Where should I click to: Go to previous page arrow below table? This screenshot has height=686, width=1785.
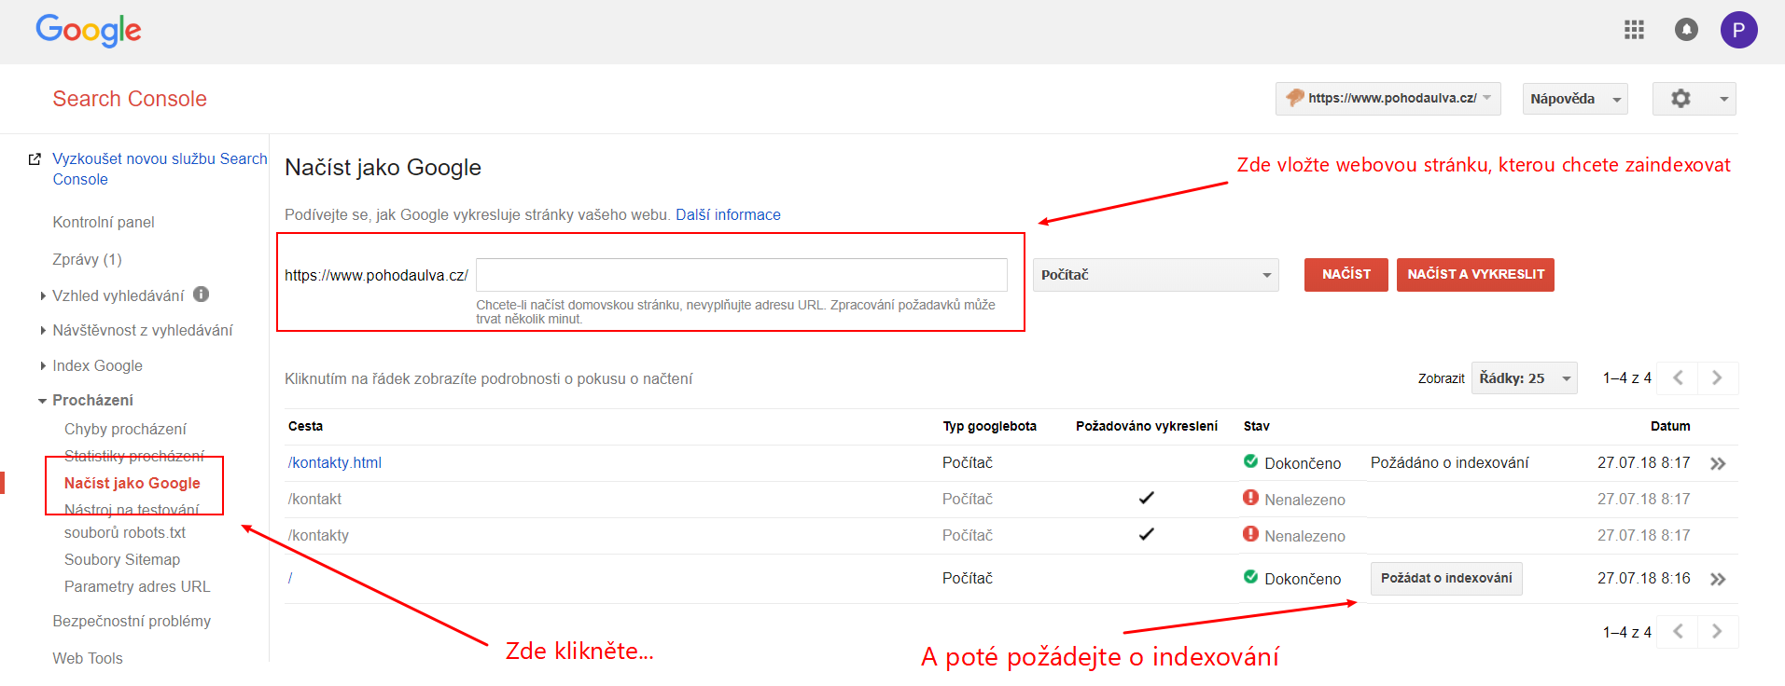(x=1678, y=631)
